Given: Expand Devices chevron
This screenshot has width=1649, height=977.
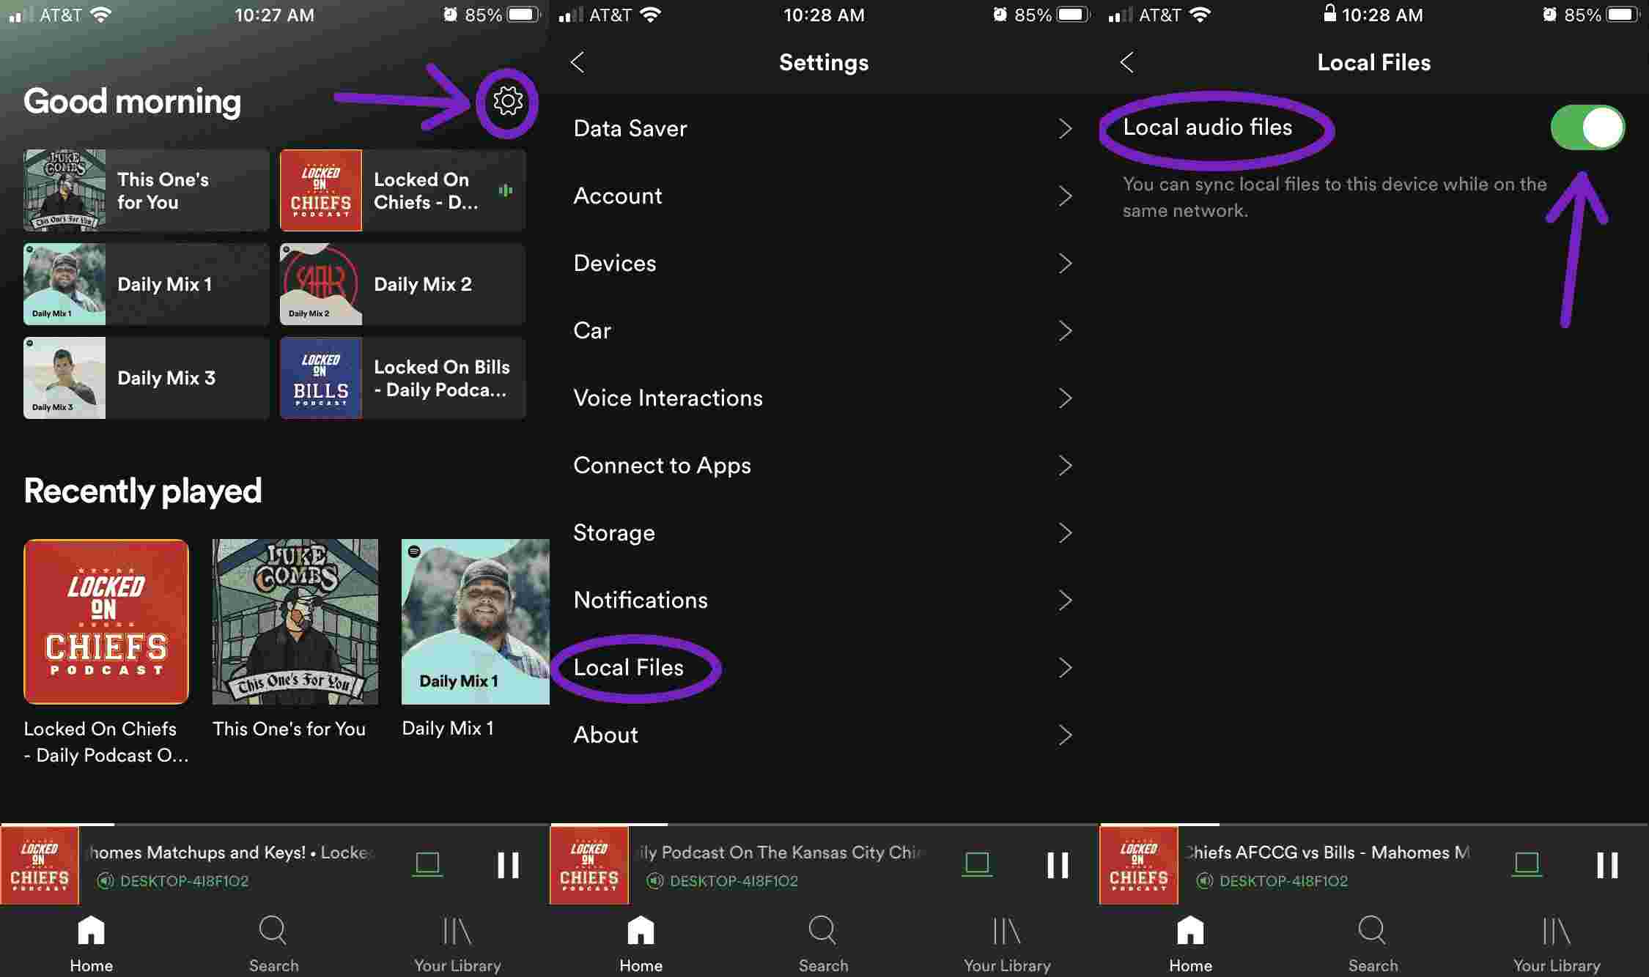Looking at the screenshot, I should point(1066,264).
